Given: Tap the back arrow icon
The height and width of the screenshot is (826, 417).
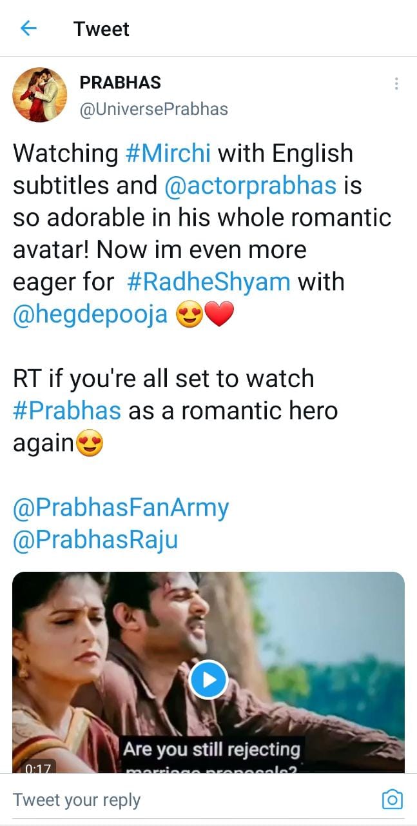Looking at the screenshot, I should click(28, 28).
